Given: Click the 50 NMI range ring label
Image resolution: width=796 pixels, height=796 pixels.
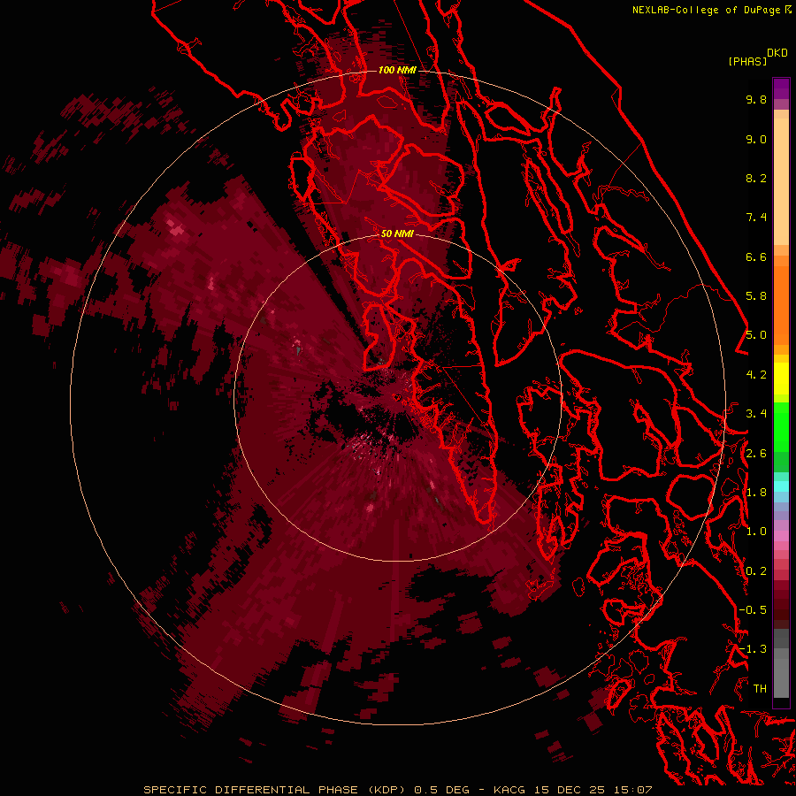Looking at the screenshot, I should click(397, 233).
